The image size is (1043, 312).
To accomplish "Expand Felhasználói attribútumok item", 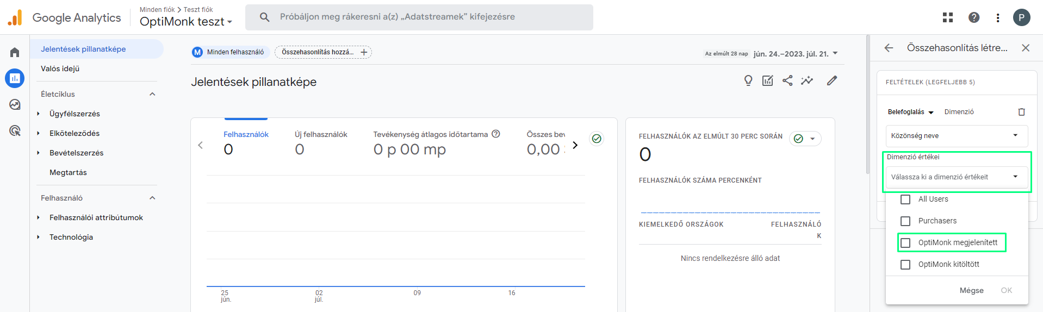I will coord(38,217).
